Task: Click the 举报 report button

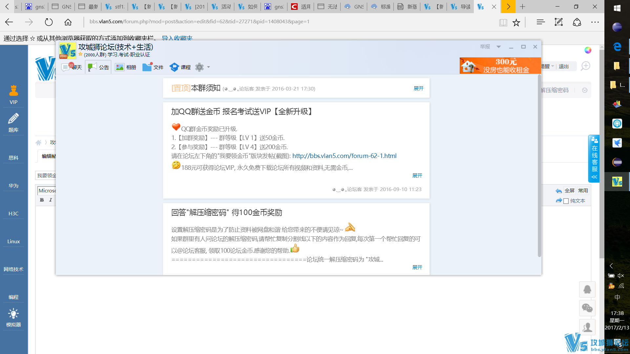Action: 485,47
